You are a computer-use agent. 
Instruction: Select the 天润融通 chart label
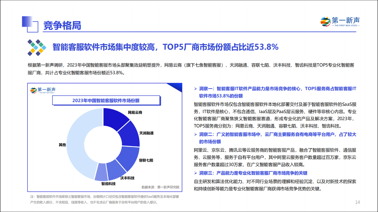click(x=146, y=133)
